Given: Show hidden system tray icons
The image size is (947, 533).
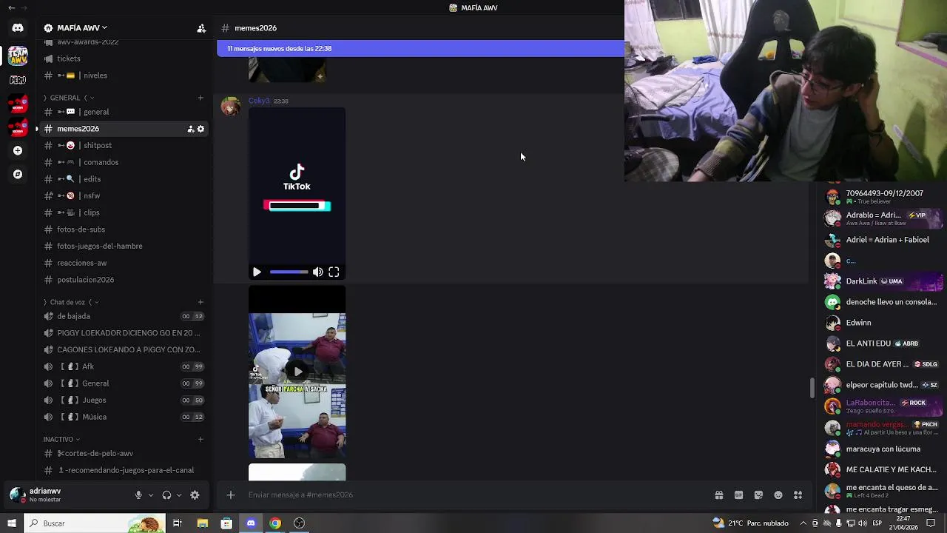Looking at the screenshot, I should [803, 523].
